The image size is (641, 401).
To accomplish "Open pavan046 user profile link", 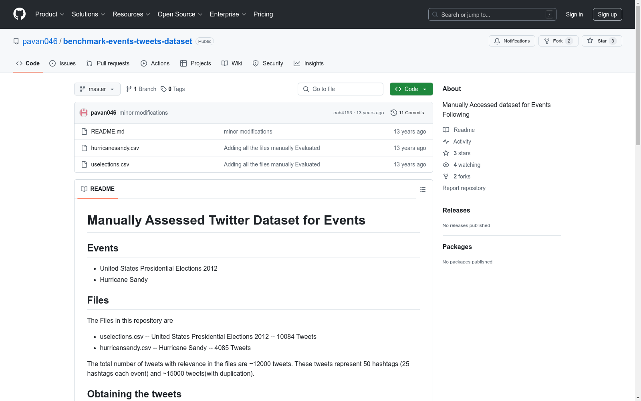I will click(x=40, y=41).
